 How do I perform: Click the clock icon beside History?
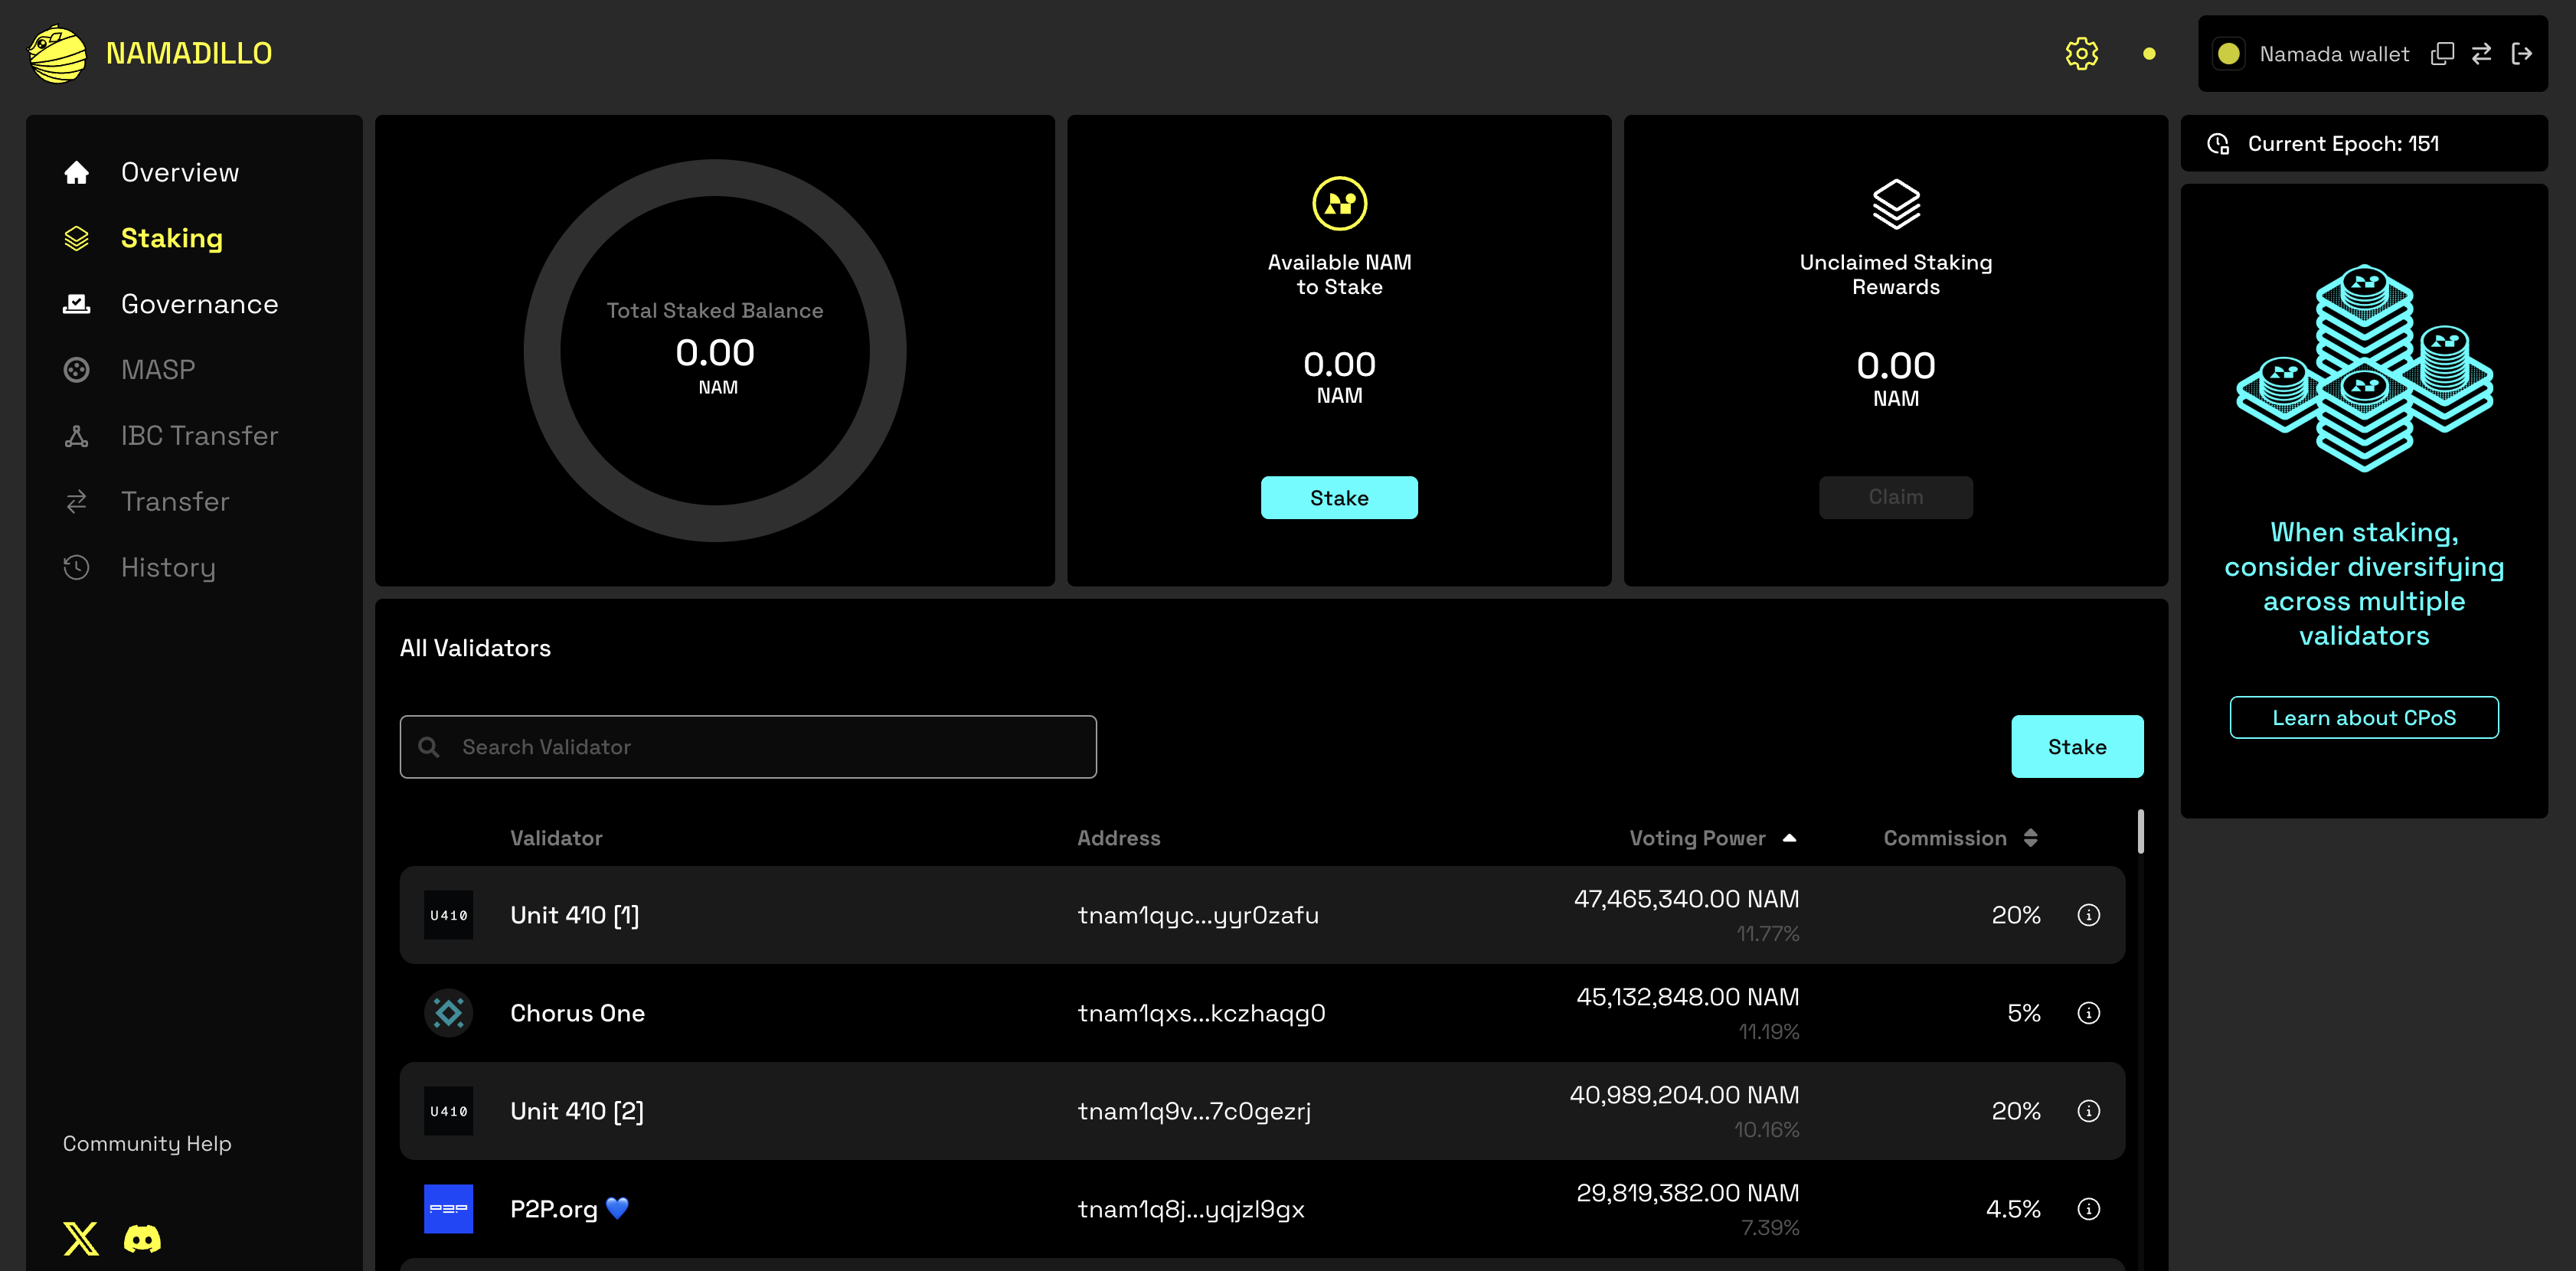[76, 568]
